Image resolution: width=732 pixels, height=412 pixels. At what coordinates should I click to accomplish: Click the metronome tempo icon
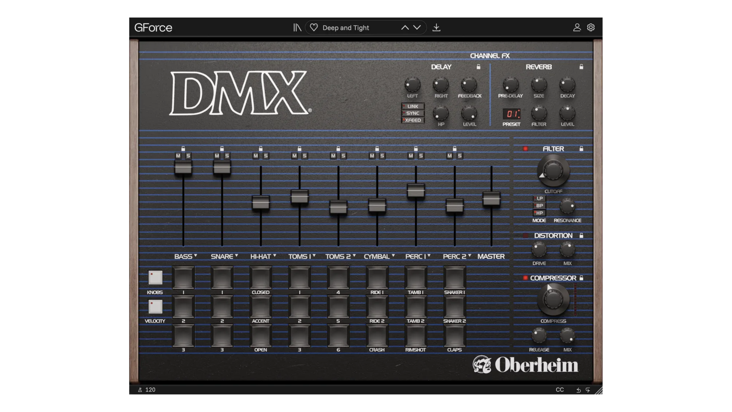point(140,390)
